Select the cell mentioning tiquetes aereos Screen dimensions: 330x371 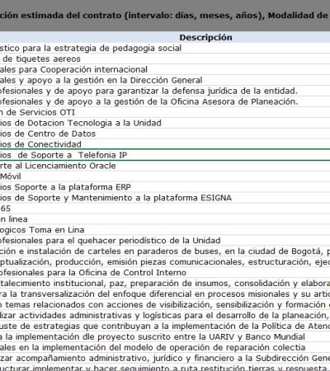tap(165, 59)
